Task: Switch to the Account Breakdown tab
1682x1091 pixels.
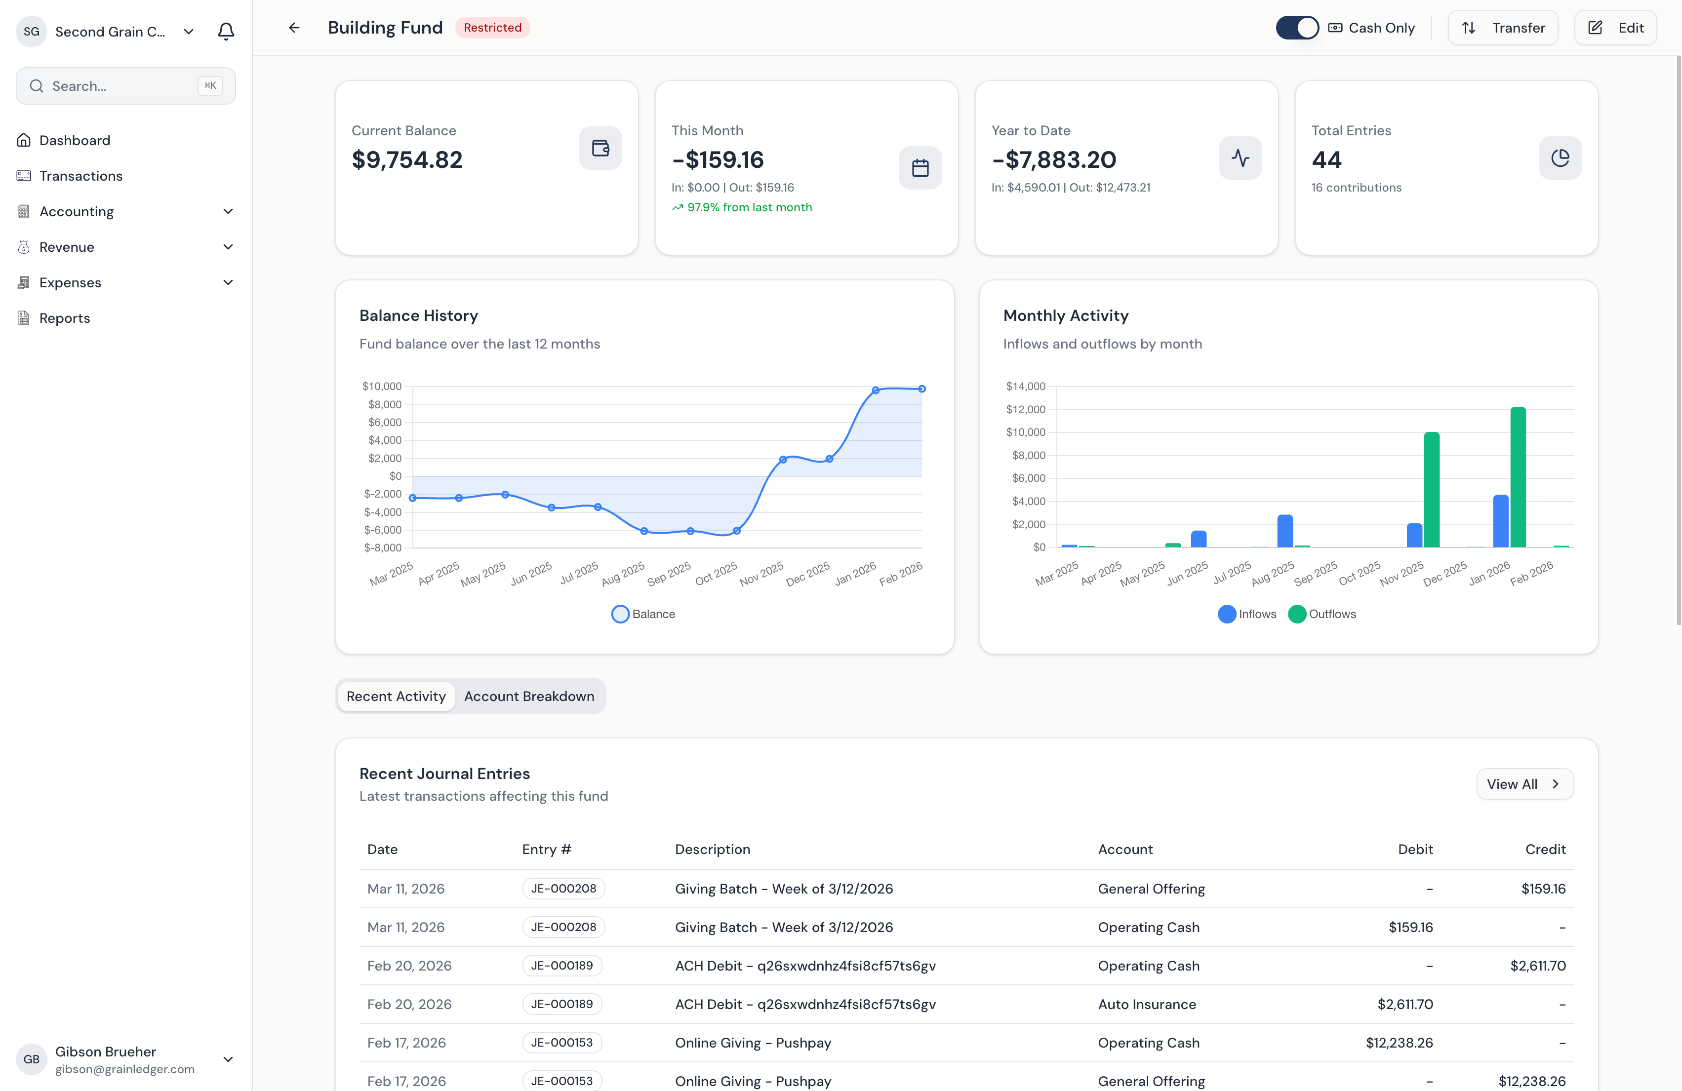Action: coord(528,696)
